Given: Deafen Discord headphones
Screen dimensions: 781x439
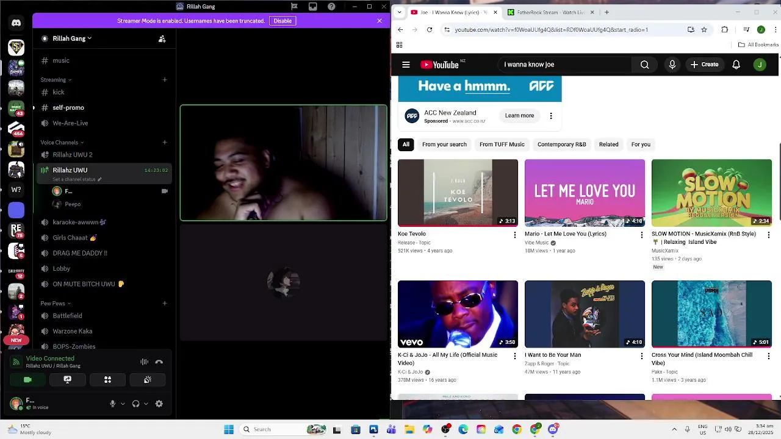Looking at the screenshot, I should (135, 404).
